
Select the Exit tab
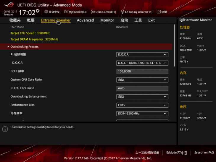151,20
